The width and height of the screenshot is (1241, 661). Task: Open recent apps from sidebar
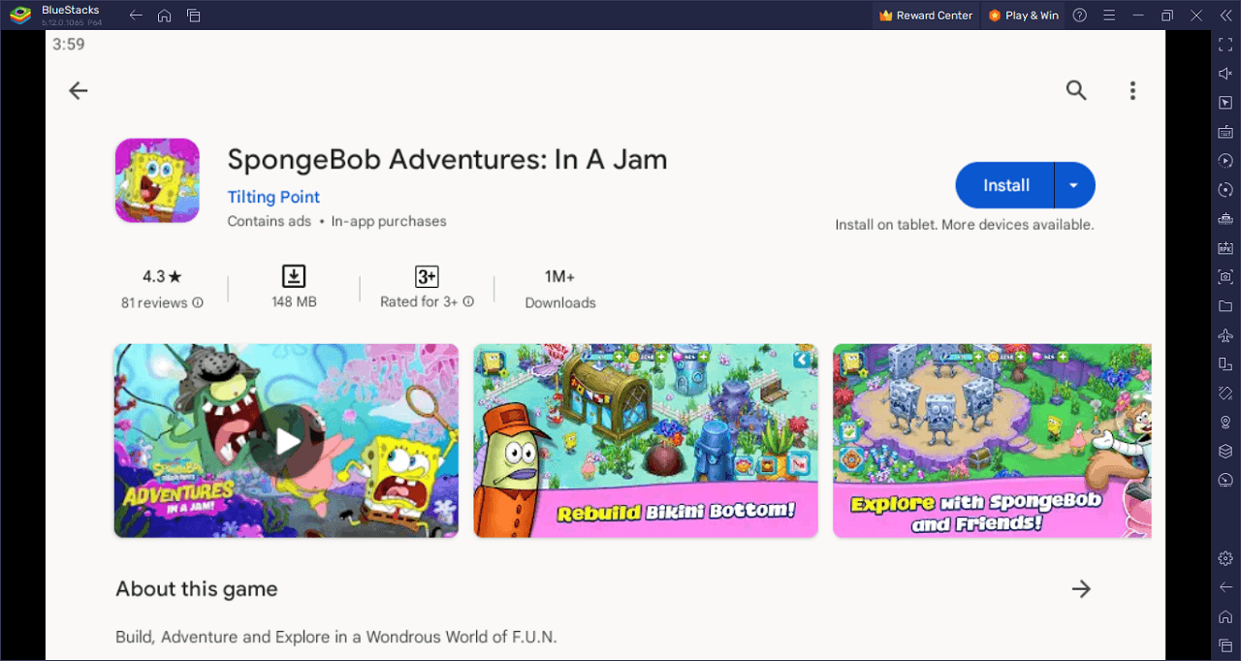1225,645
